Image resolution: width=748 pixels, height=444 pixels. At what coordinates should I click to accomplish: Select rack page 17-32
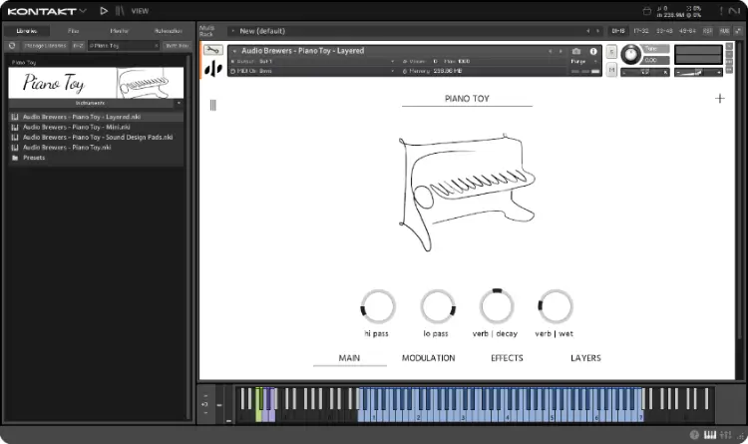click(641, 31)
